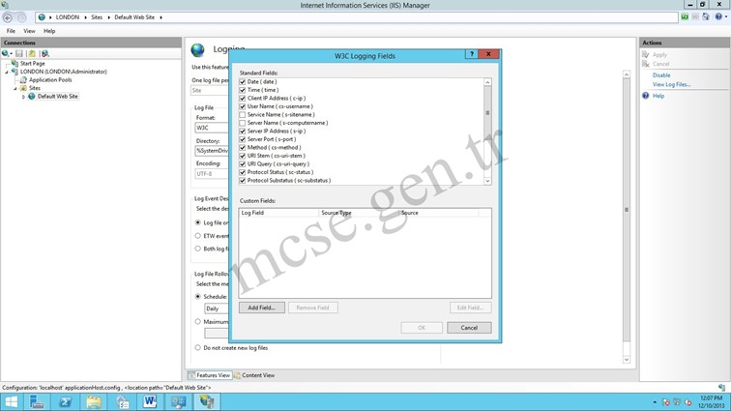The width and height of the screenshot is (731, 411).
Task: Click View Log Files... action link
Action: pyautogui.click(x=671, y=84)
